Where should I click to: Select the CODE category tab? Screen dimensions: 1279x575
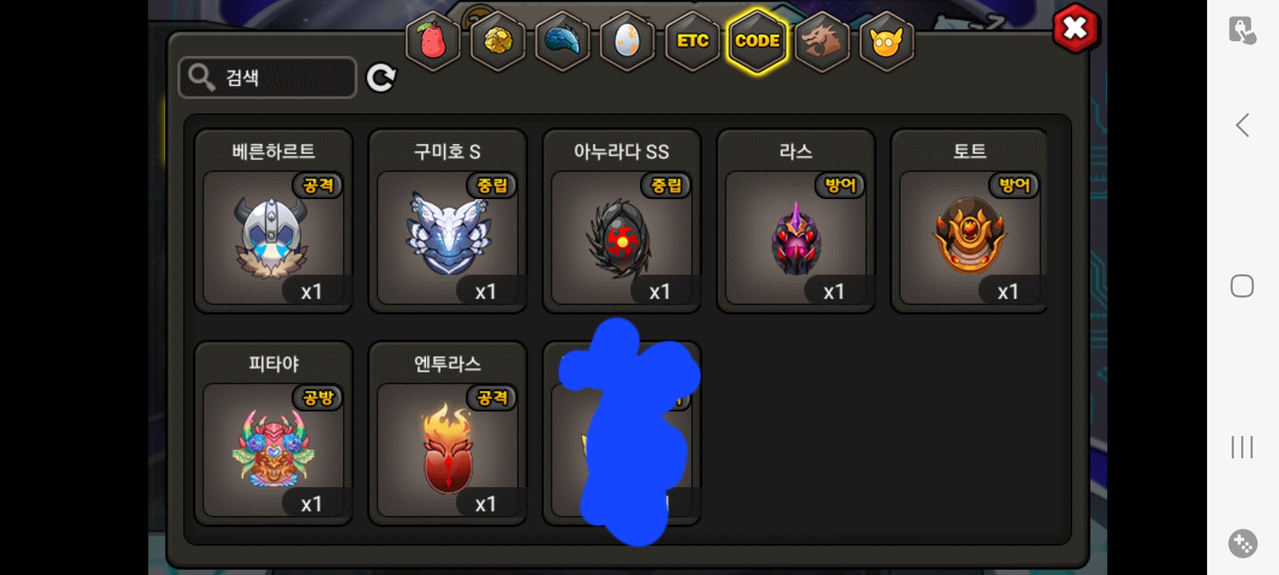click(x=757, y=42)
